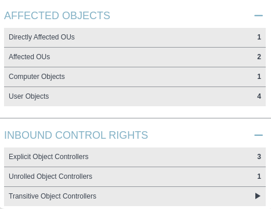
Task: Show the Computer Objects label
Action: pyautogui.click(x=37, y=77)
